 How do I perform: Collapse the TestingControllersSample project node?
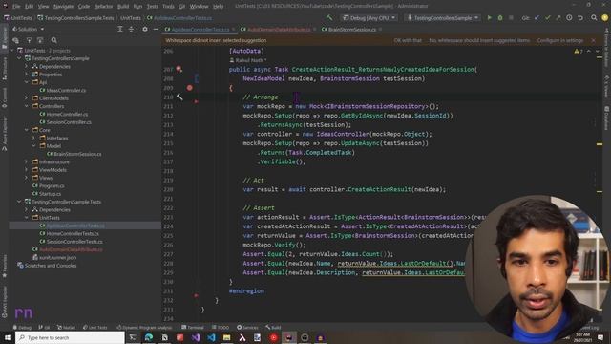[x=19, y=58]
